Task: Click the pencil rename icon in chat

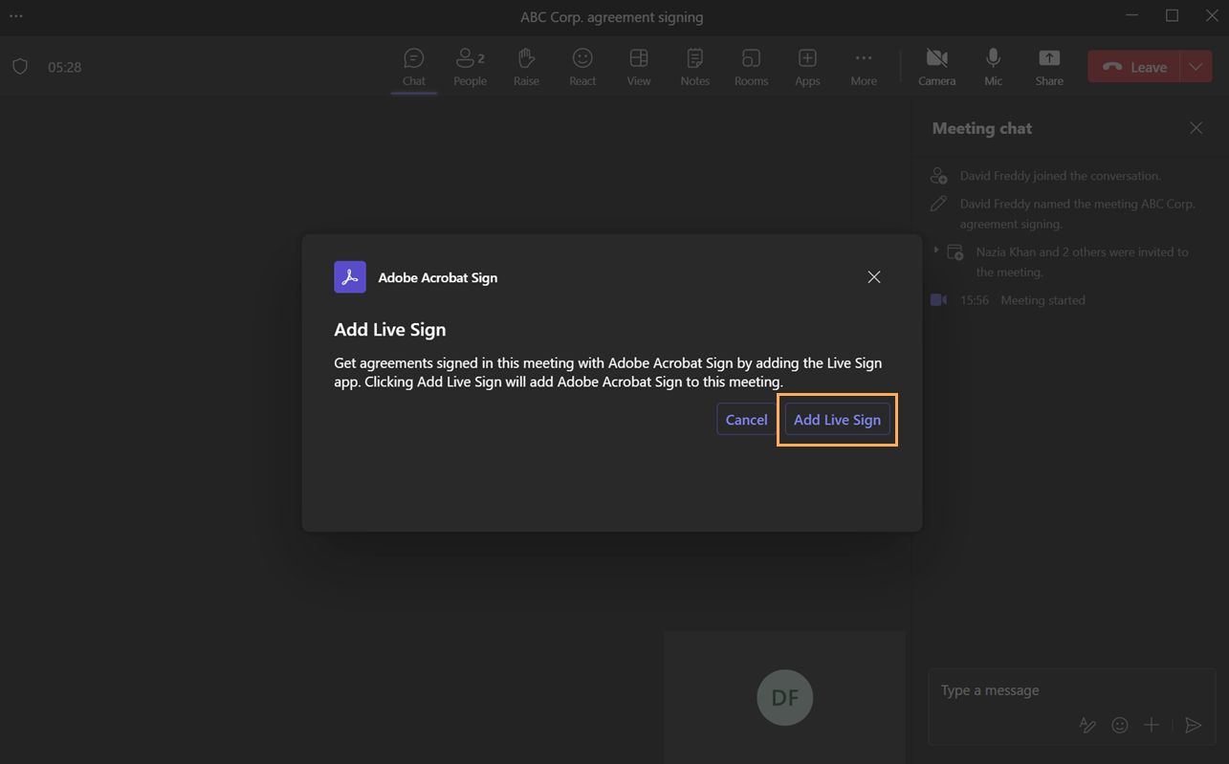Action: click(939, 204)
